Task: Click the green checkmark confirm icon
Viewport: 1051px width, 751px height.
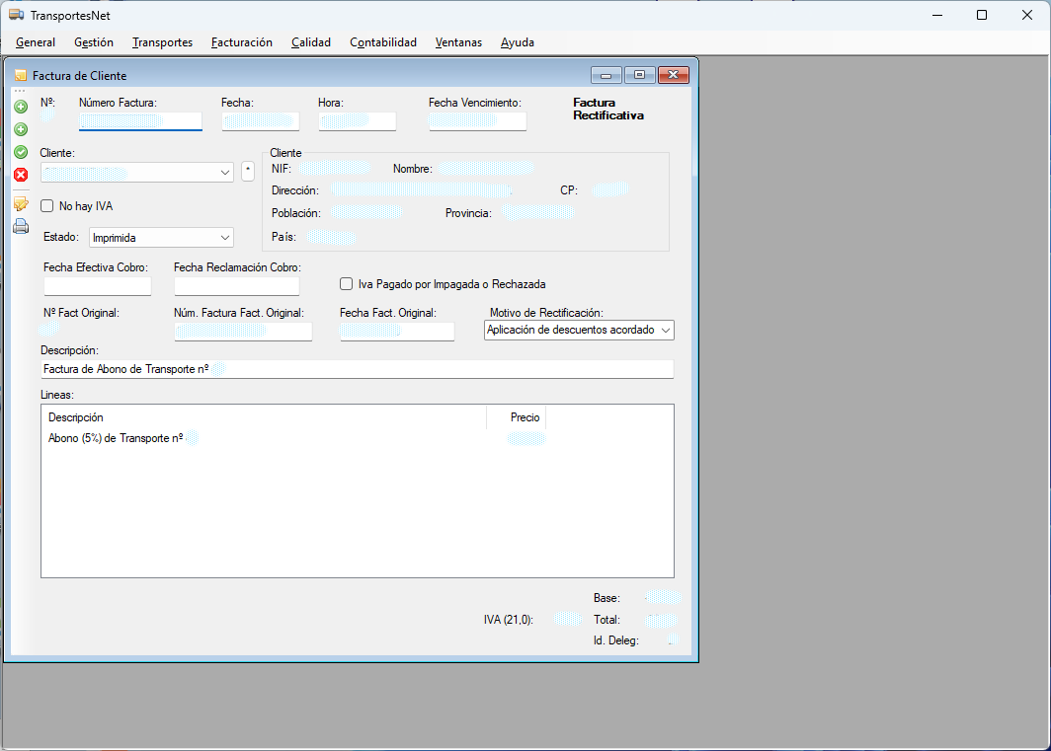Action: tap(20, 152)
